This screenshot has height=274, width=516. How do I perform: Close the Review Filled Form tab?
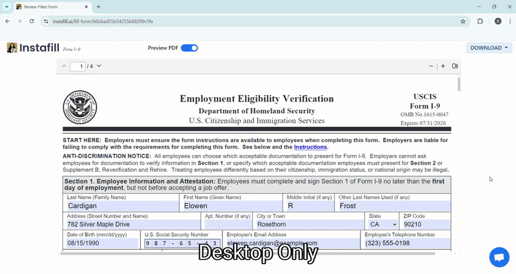point(86,6)
